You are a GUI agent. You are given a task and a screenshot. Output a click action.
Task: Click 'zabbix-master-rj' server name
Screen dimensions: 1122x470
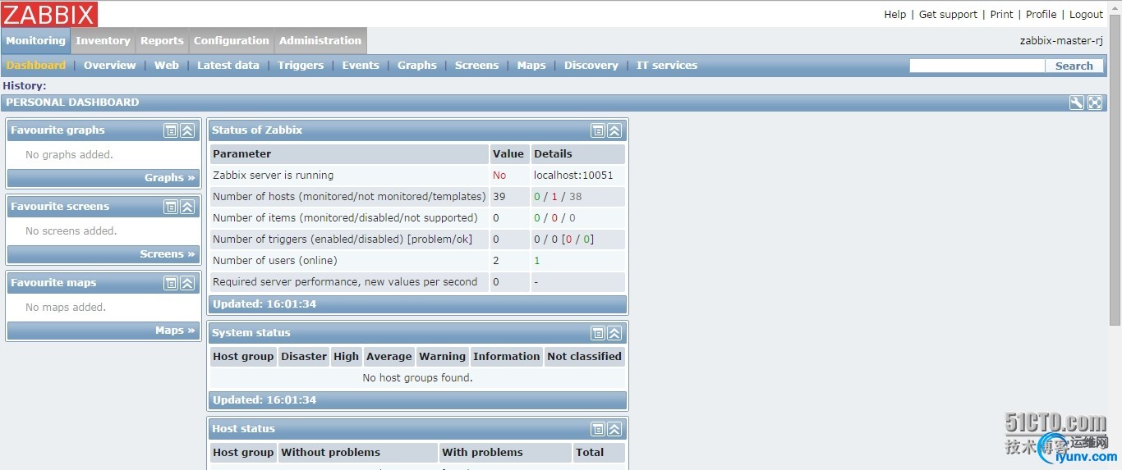[1061, 41]
